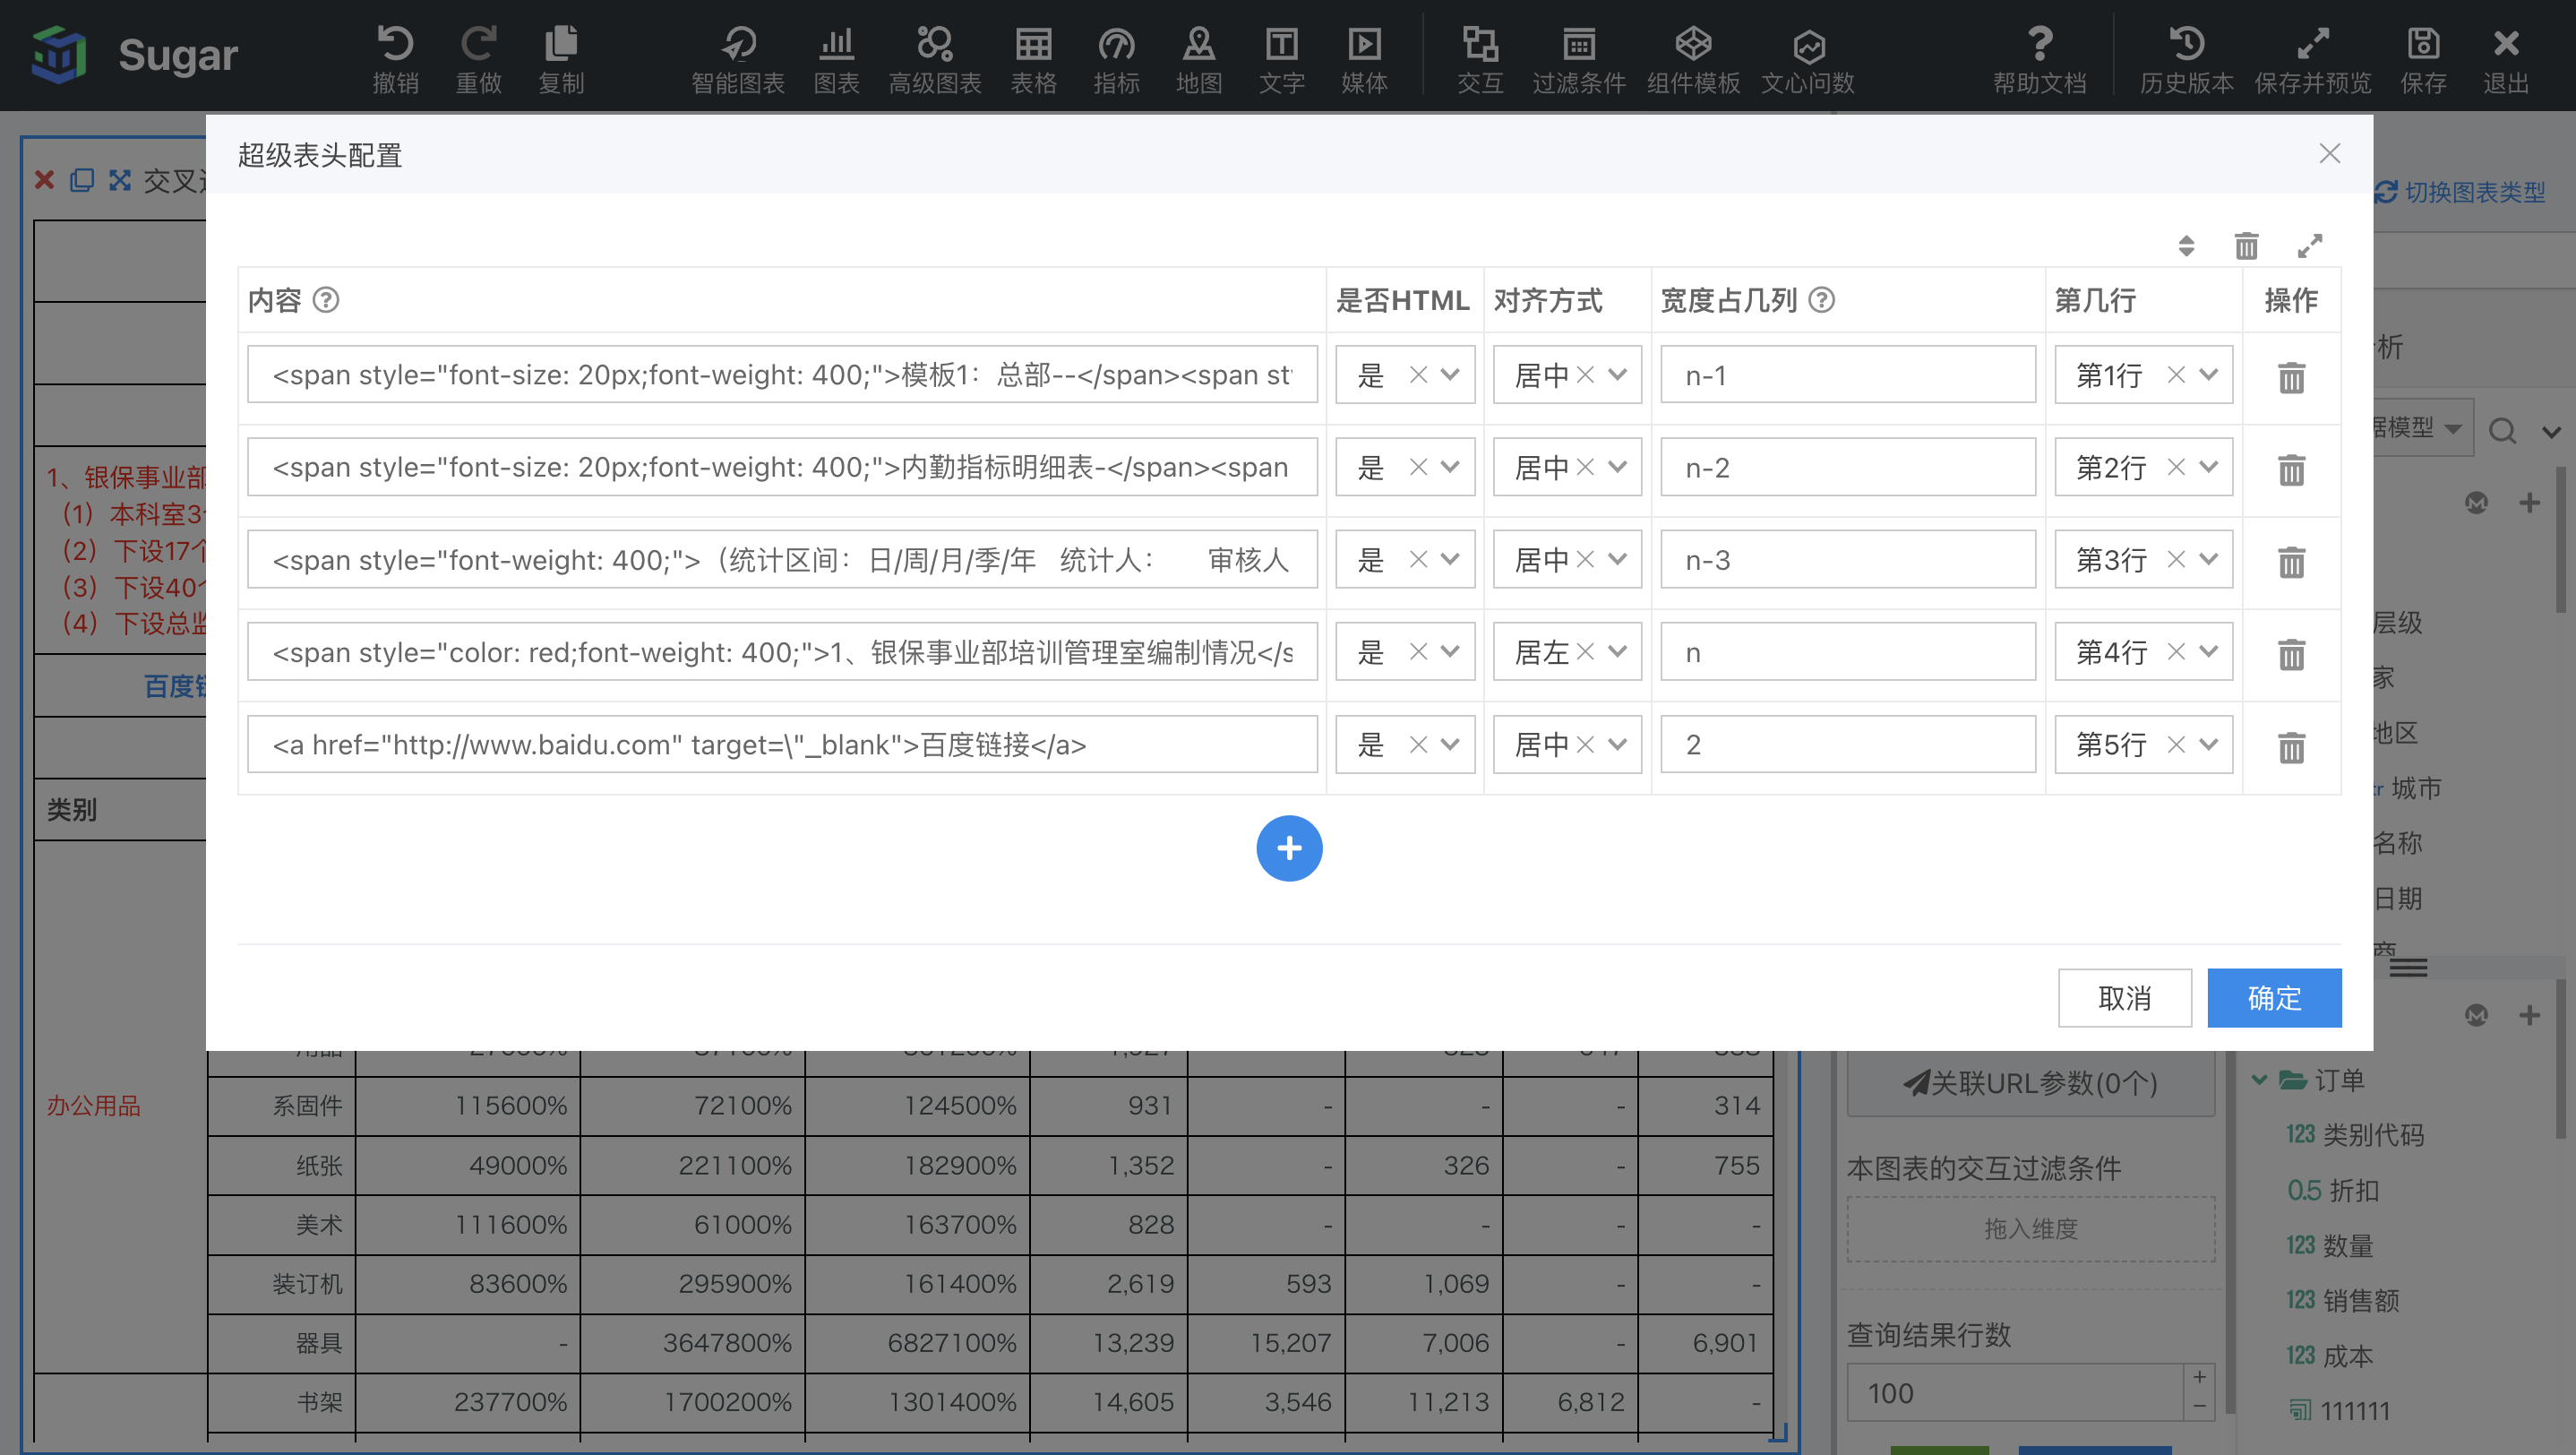The image size is (2576, 1455).
Task: Click the Sugar logo
Action: click(134, 54)
